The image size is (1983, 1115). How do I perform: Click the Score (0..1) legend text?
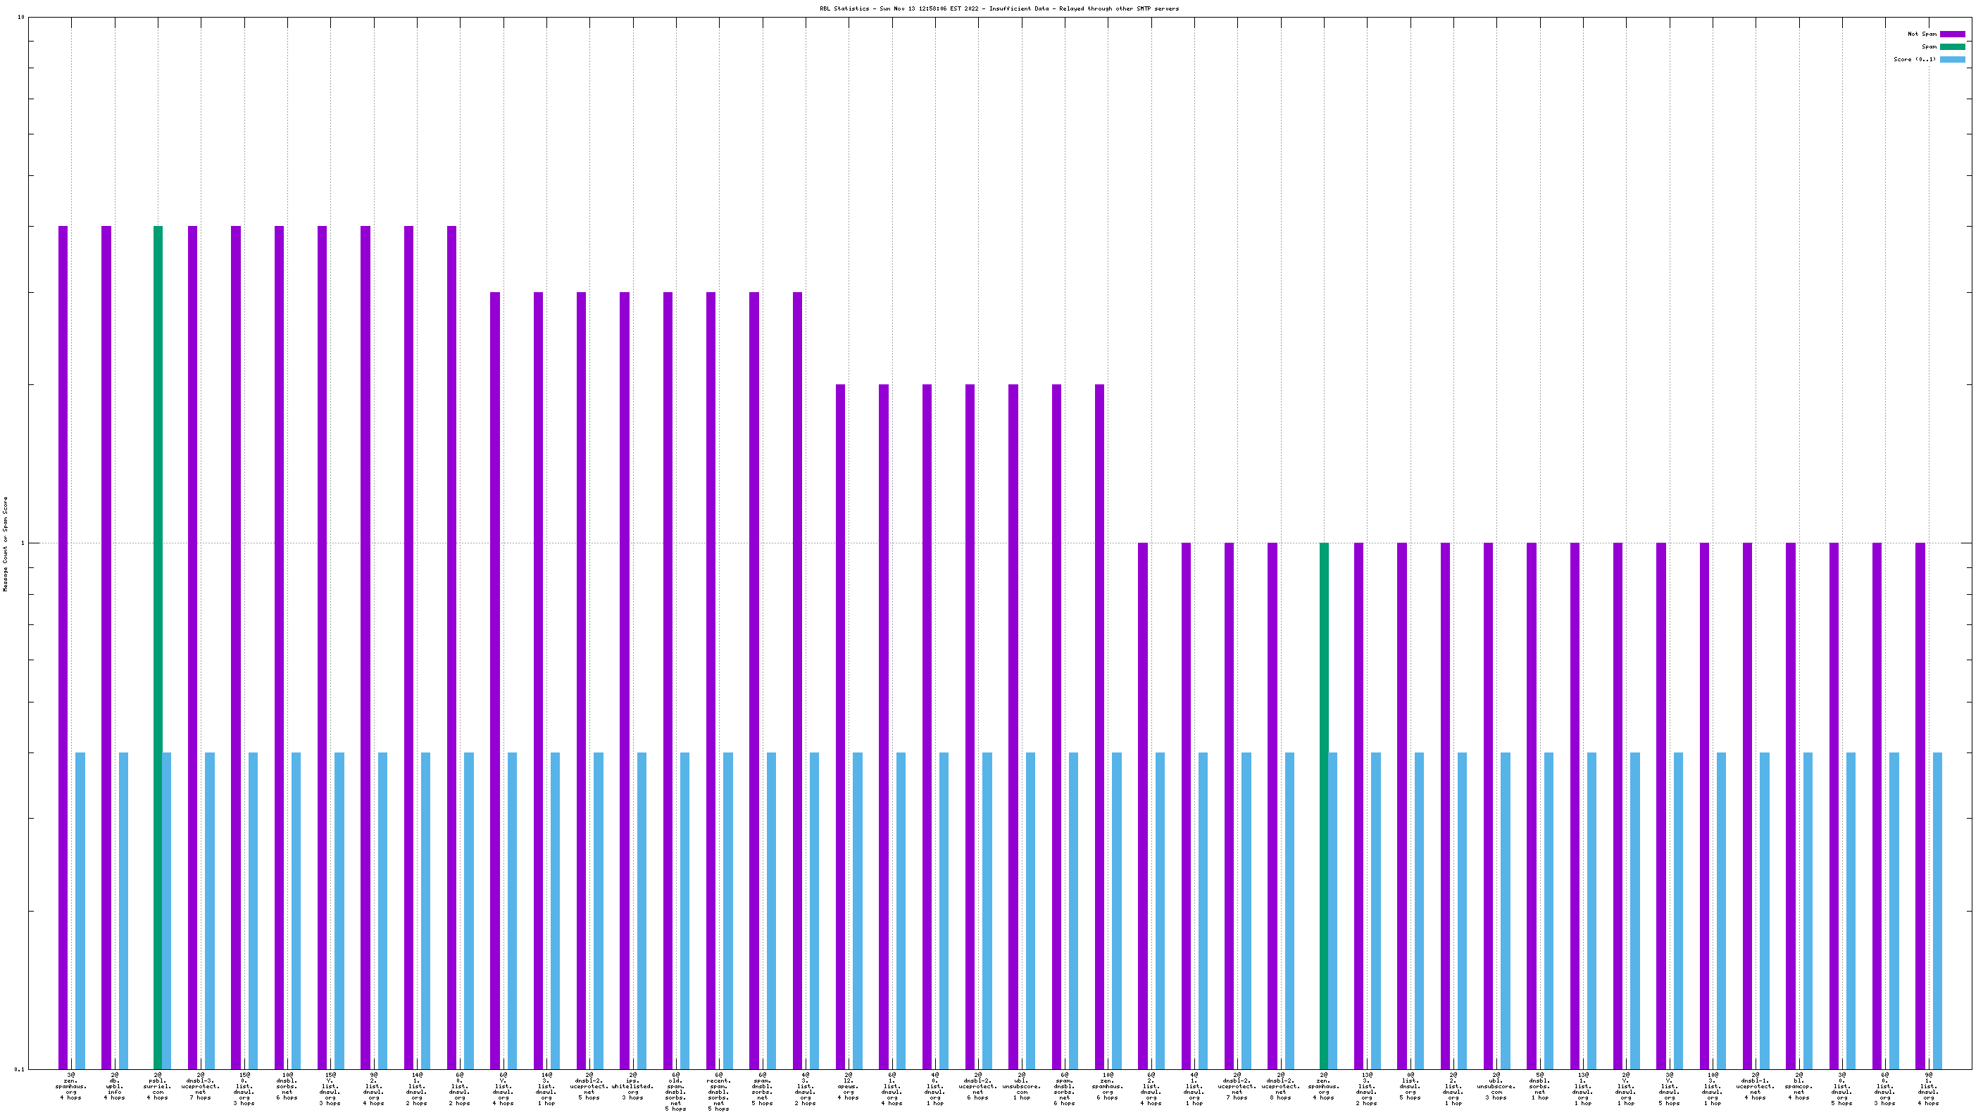tap(1914, 59)
